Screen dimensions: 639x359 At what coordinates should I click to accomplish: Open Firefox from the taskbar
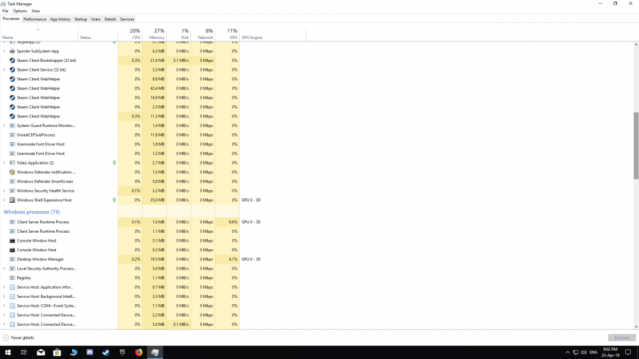click(139, 353)
